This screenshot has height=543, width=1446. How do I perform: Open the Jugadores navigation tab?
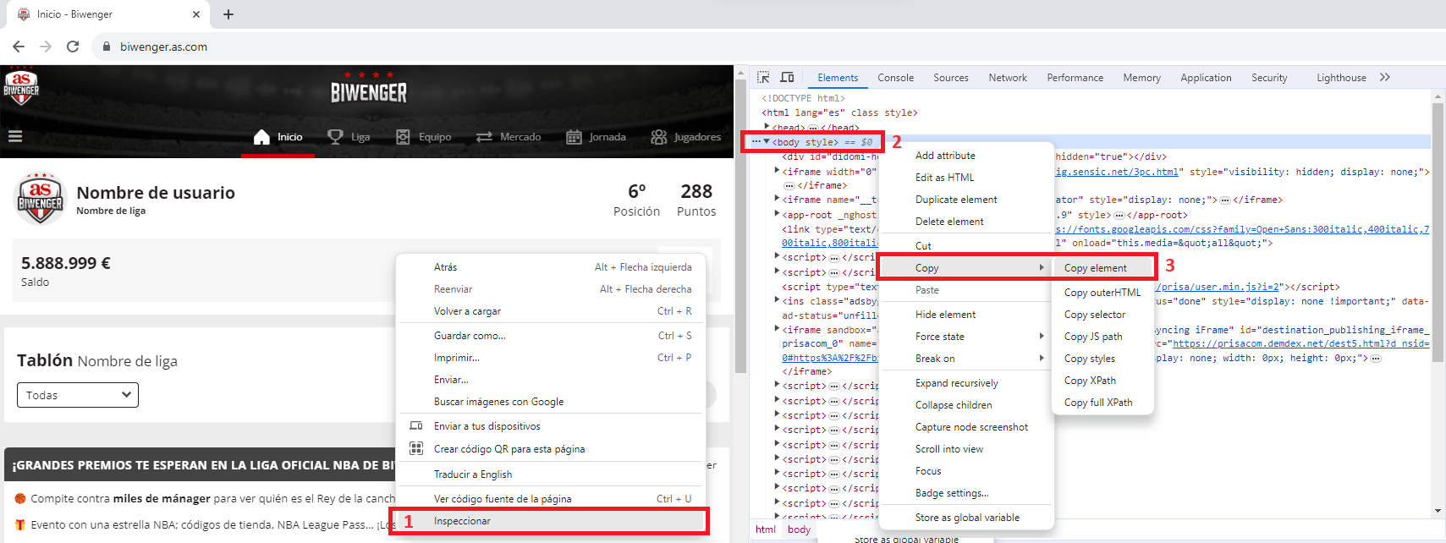[x=686, y=137]
